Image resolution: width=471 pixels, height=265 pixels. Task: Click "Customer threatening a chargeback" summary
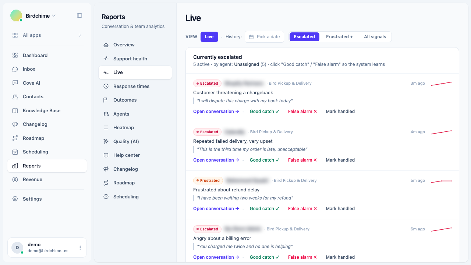pos(233,93)
